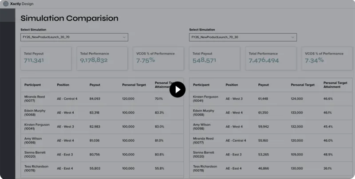Click payout value 55,160
Screen dimensions: 355x179
click(x=263, y=140)
